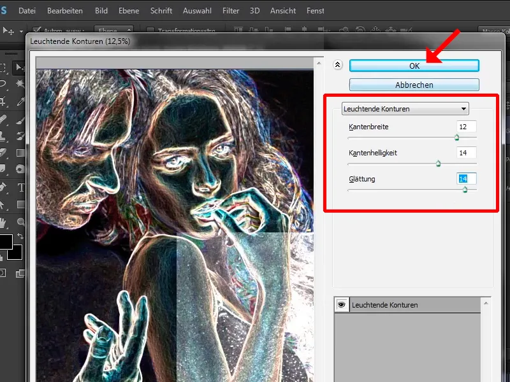The height and width of the screenshot is (382, 510).
Task: Select the Lasso tool
Action: [x=3, y=84]
